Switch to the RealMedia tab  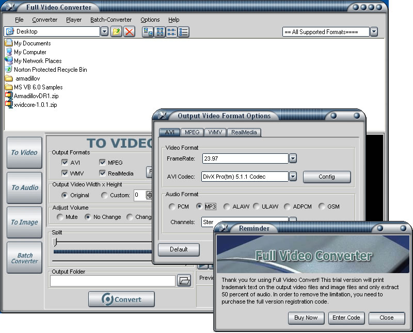[x=244, y=132]
